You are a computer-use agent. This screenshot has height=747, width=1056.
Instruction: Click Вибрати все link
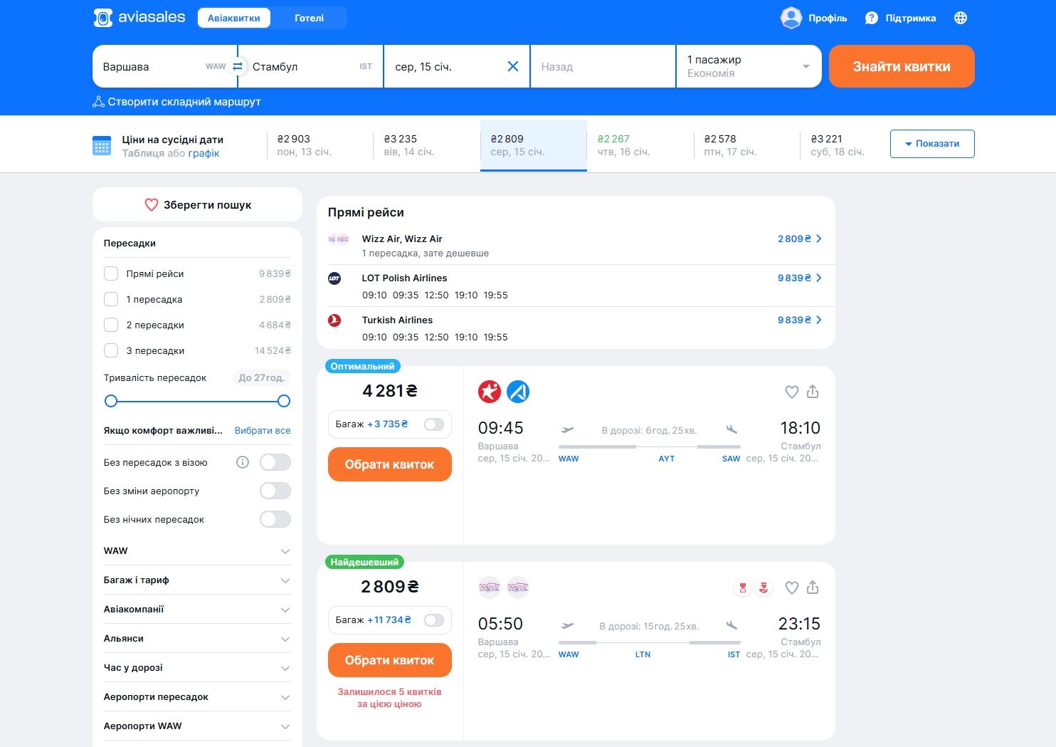263,431
